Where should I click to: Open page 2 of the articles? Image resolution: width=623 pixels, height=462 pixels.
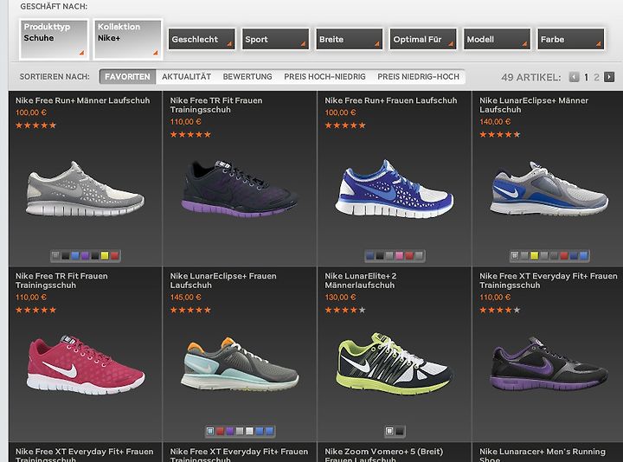click(x=596, y=77)
